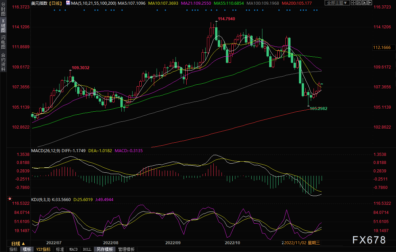Select the 指标 bottom tab
The width and height of the screenshot is (396, 252).
[x=14, y=249]
